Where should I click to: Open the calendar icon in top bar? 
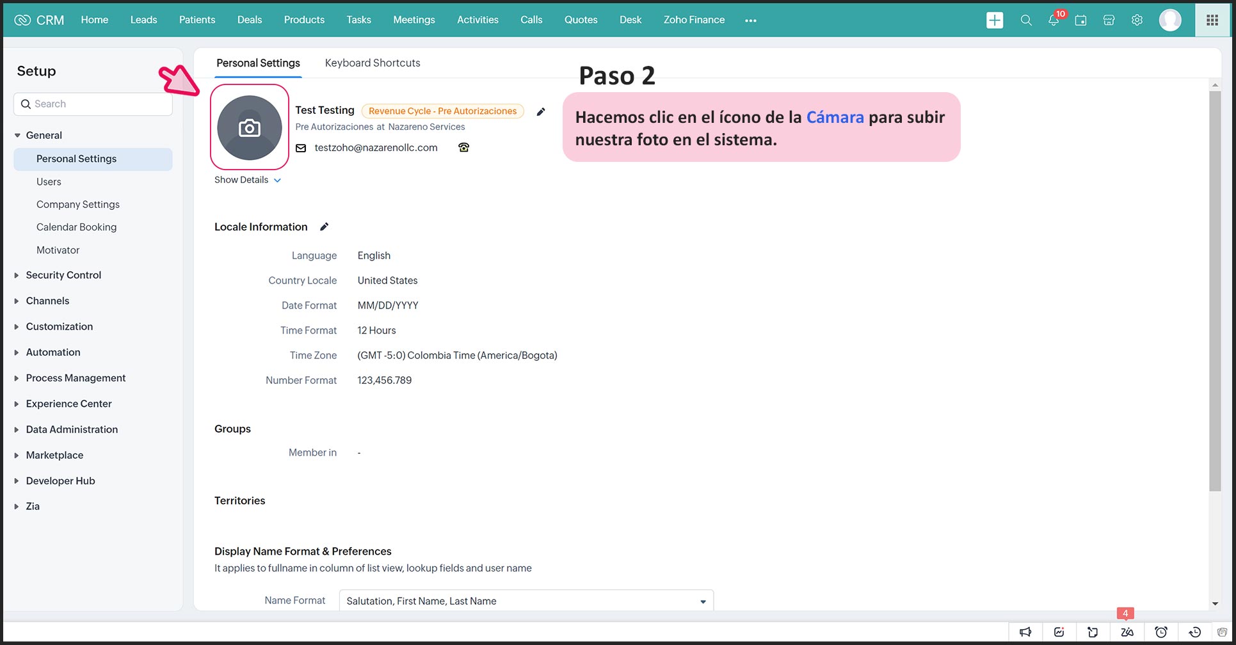[1080, 20]
